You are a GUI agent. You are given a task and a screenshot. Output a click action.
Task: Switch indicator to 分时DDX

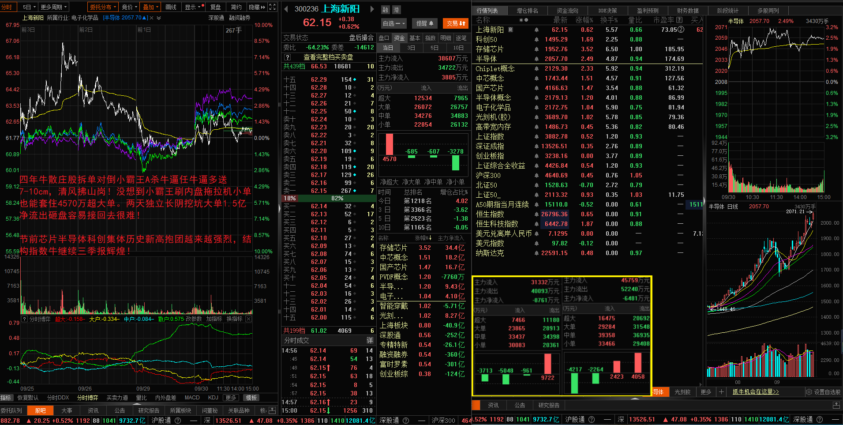click(58, 398)
